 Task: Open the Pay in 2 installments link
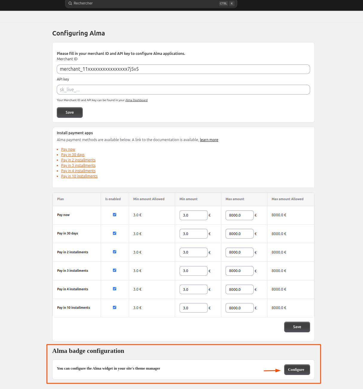click(78, 160)
